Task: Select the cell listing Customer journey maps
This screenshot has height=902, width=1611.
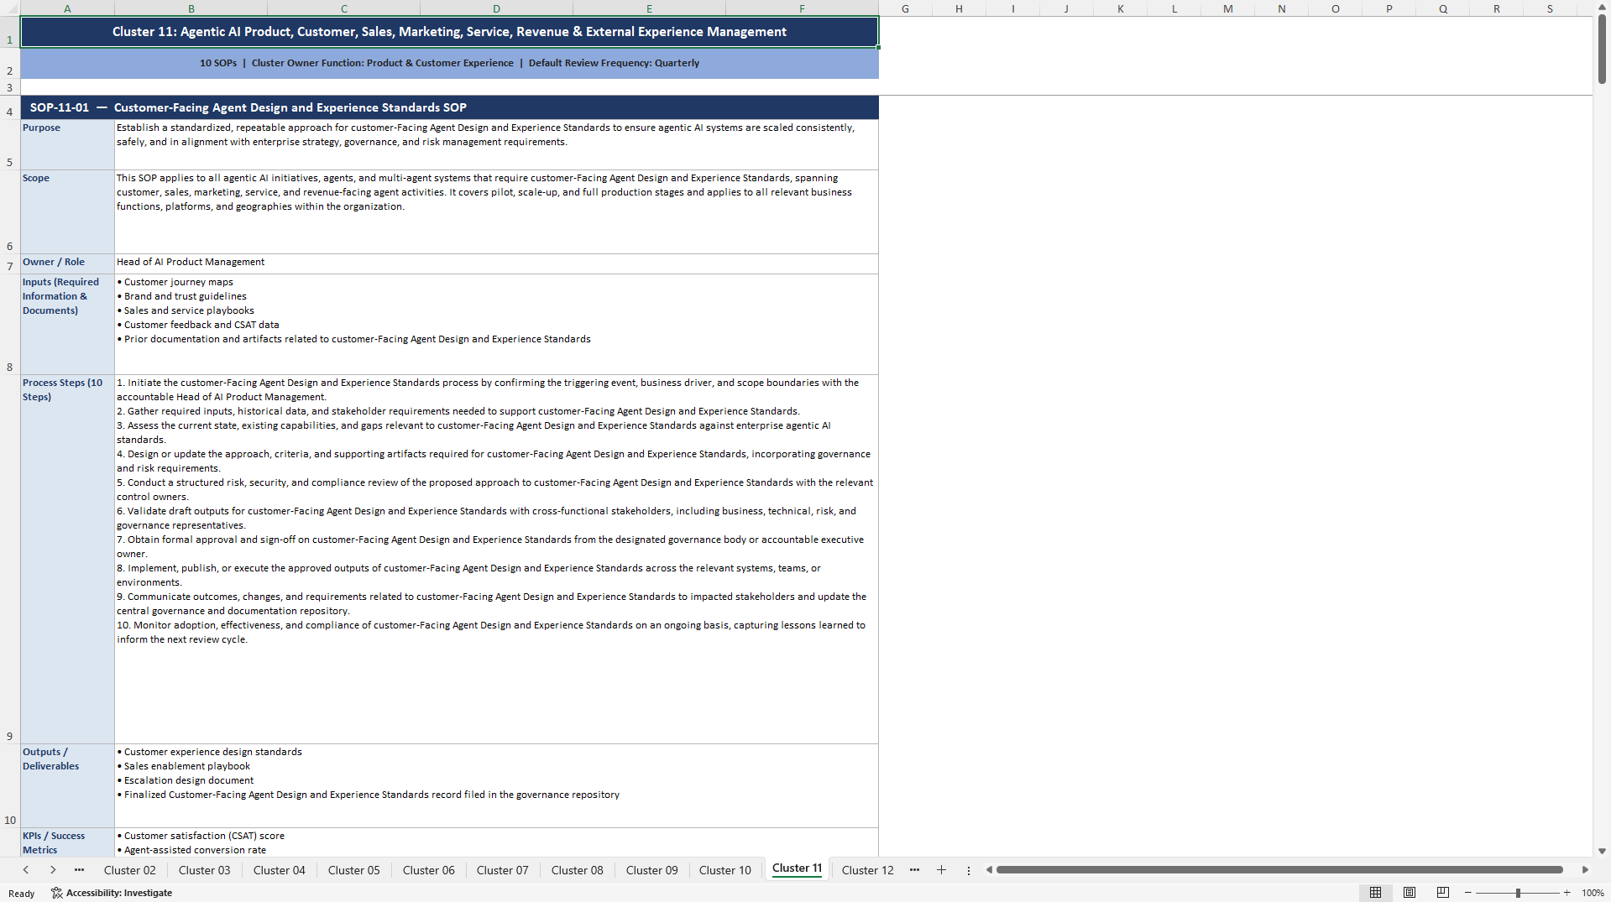Action: point(496,324)
